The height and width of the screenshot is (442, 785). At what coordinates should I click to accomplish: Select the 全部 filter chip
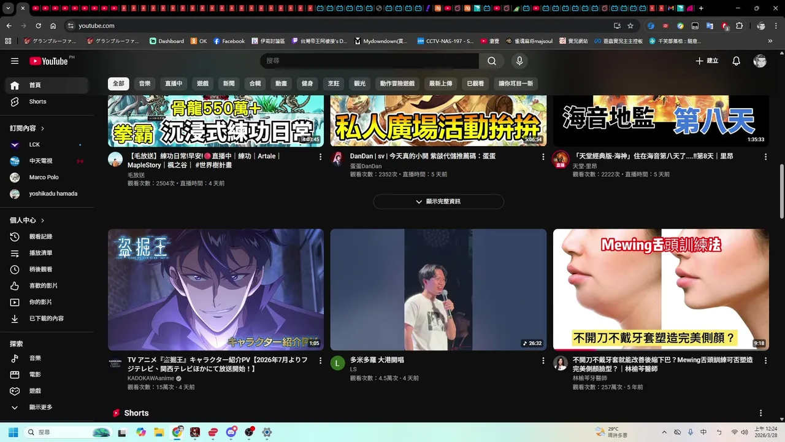click(118, 83)
